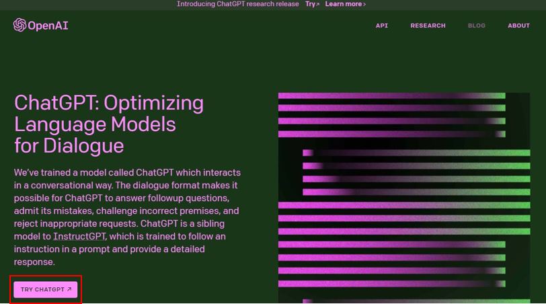Click the Try ChatGPT button
This screenshot has width=546, height=304.
[46, 289]
